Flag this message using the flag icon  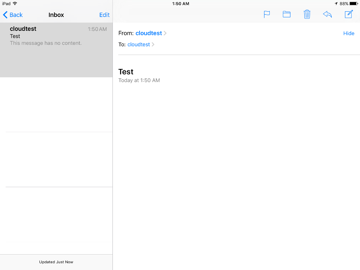267,15
